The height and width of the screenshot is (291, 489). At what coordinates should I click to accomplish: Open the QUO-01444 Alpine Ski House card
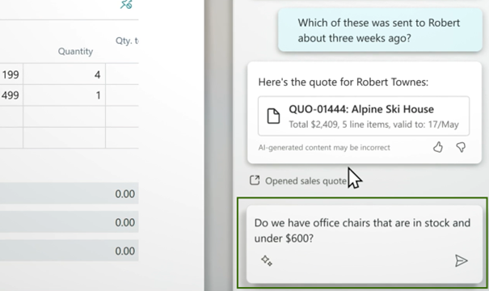click(x=364, y=116)
